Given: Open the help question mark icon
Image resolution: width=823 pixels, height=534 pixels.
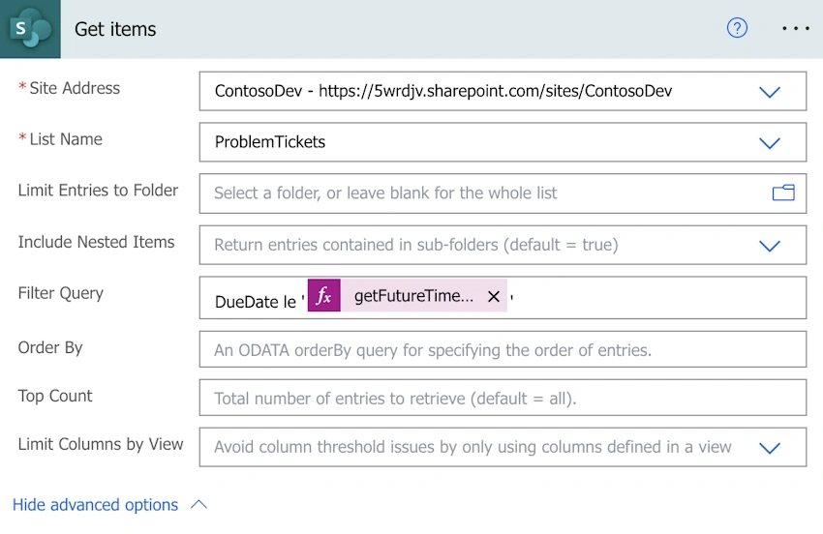Looking at the screenshot, I should coord(737,28).
